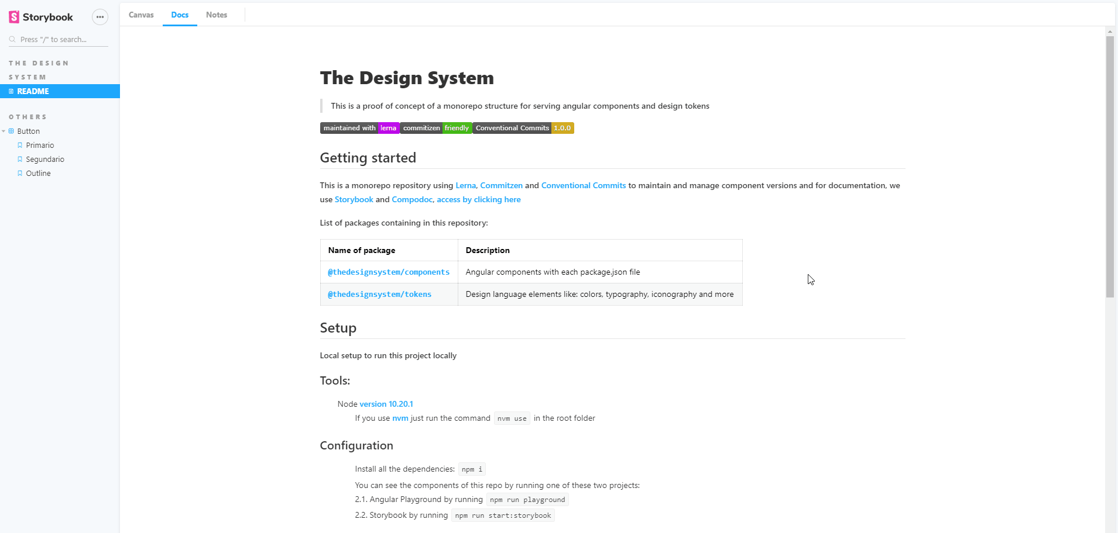Follow the Commitizen link
This screenshot has width=1118, height=533.
502,185
